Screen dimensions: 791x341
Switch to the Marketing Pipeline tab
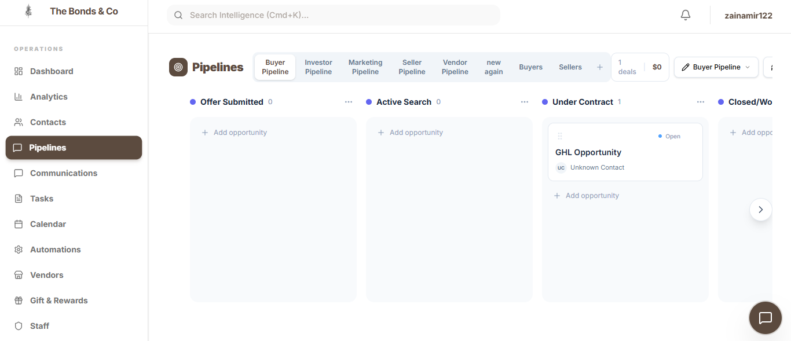pos(365,67)
